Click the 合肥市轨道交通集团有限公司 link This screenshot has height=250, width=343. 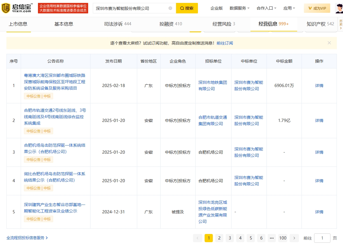213,120
